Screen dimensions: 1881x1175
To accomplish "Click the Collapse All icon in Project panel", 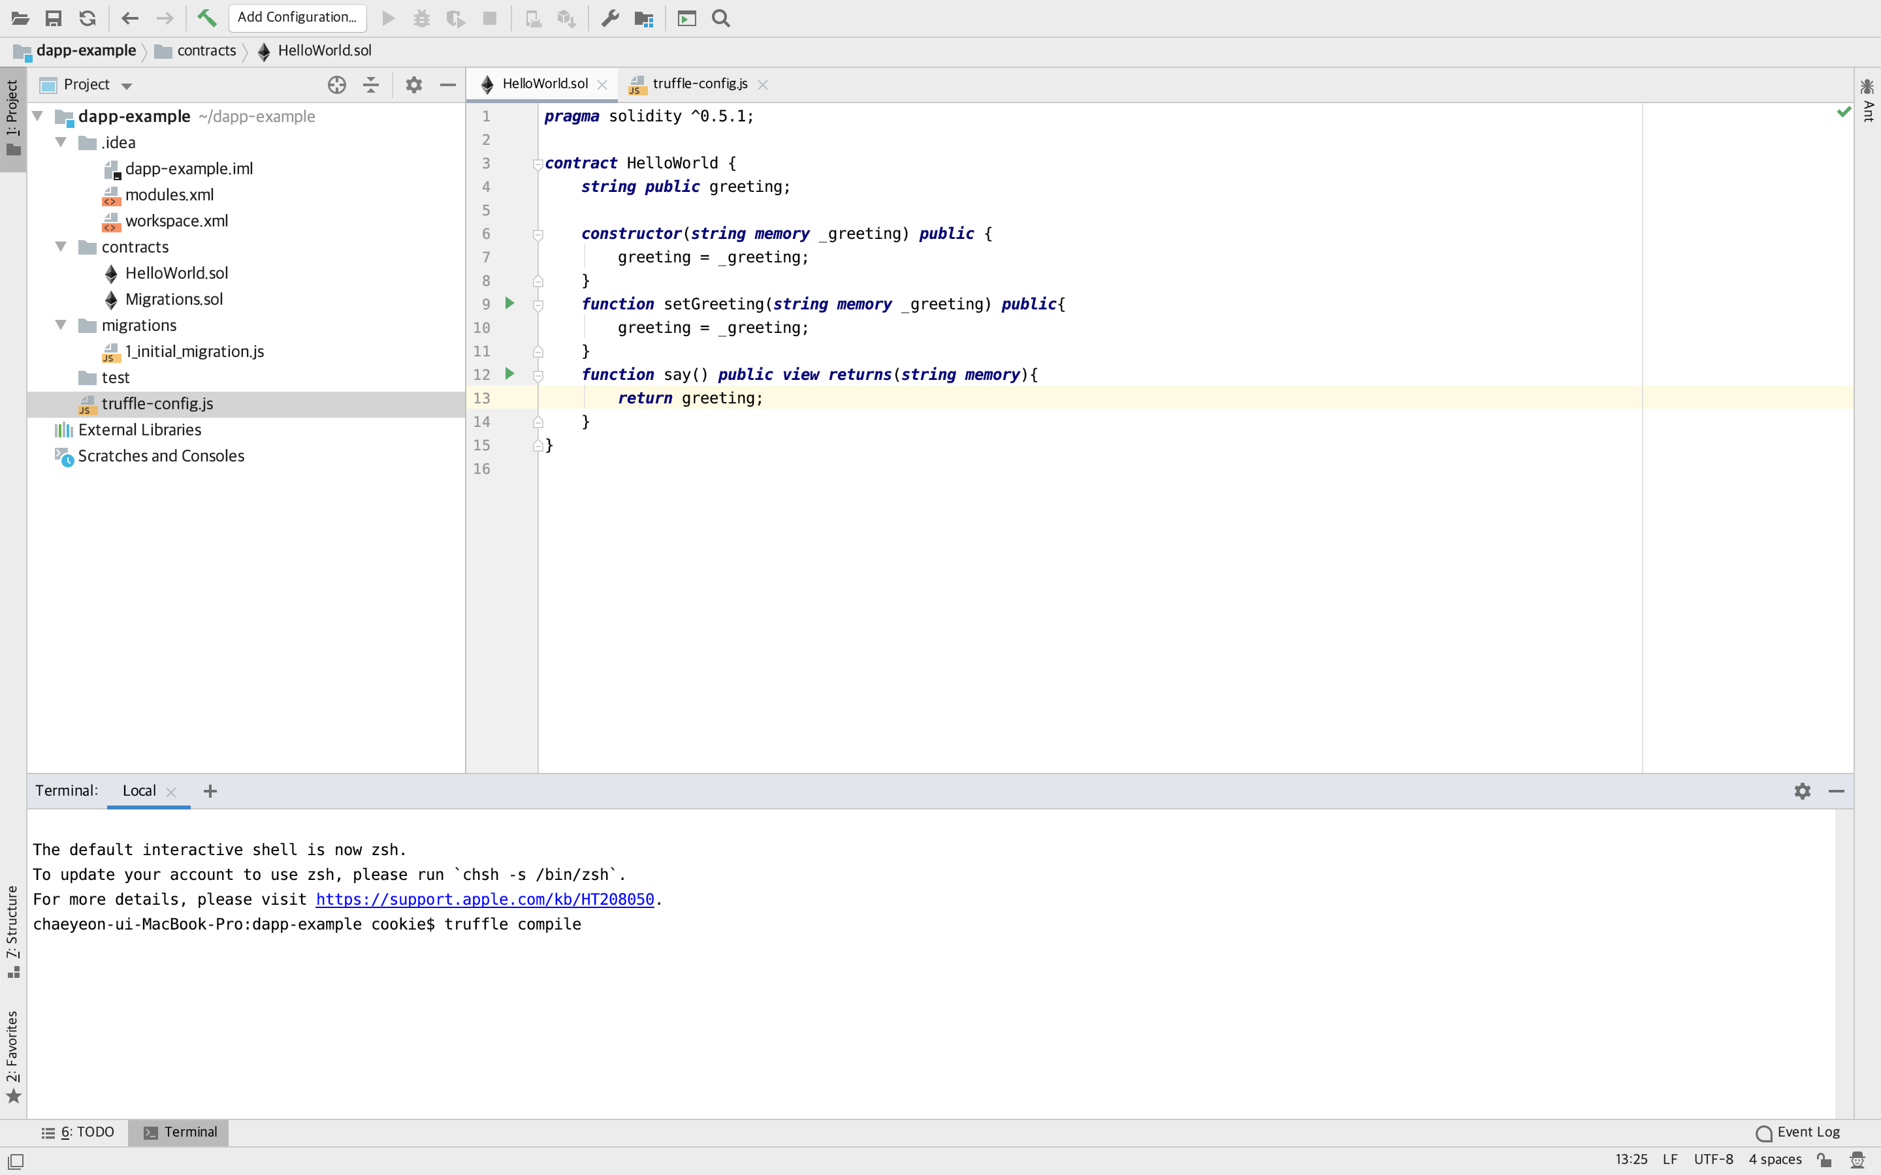I will tap(371, 85).
